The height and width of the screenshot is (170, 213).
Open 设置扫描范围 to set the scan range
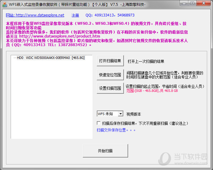click(110, 88)
